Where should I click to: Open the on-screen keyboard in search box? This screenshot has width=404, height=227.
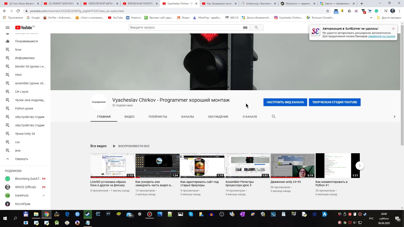(245, 27)
